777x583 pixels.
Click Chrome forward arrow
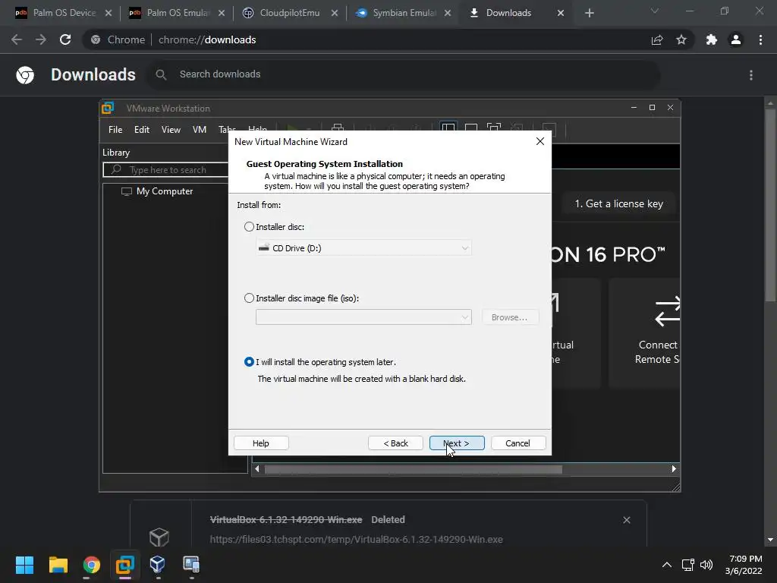(41, 39)
